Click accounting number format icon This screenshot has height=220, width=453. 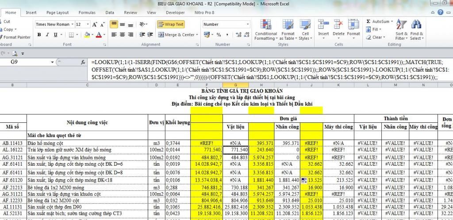[207, 34]
